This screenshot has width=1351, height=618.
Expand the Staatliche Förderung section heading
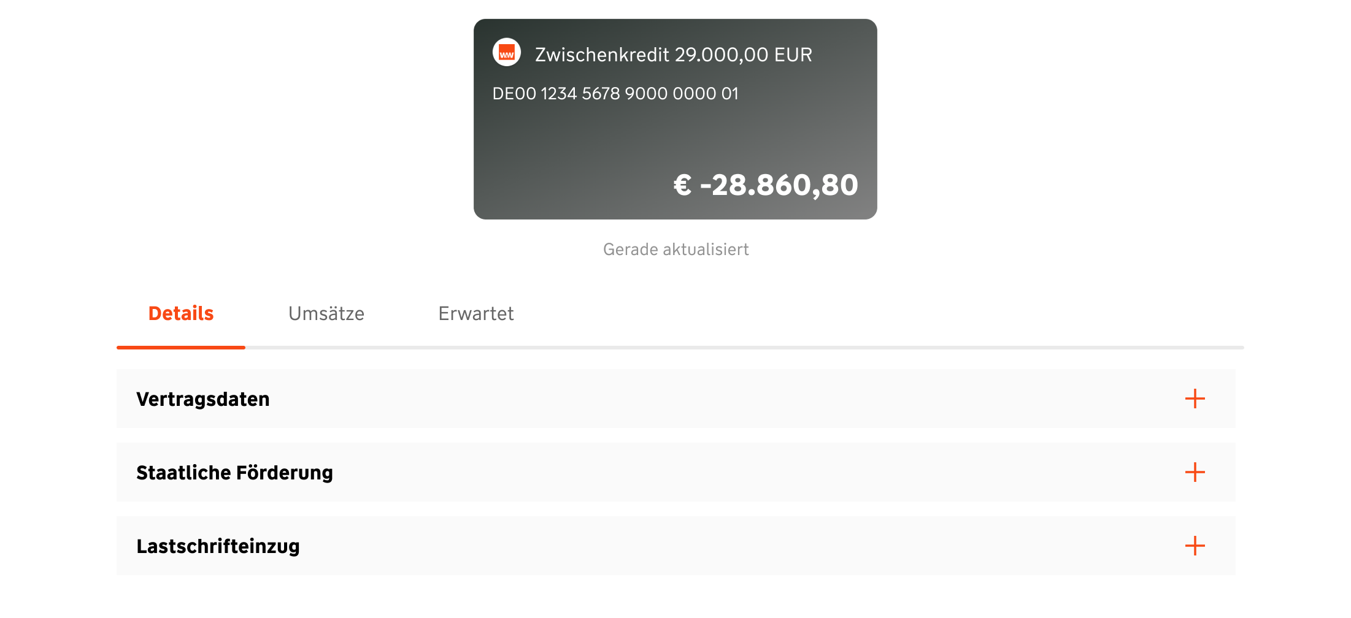coord(234,473)
